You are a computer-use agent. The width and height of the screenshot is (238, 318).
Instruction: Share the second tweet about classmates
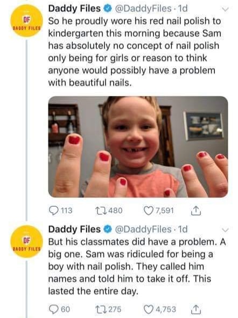pos(196,309)
